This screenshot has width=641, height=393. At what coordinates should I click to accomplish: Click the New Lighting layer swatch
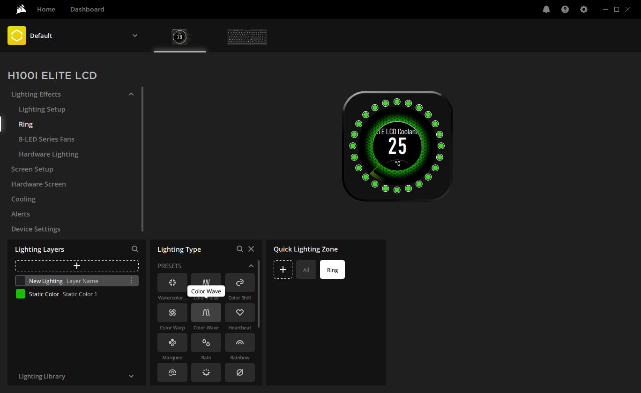[x=21, y=281]
